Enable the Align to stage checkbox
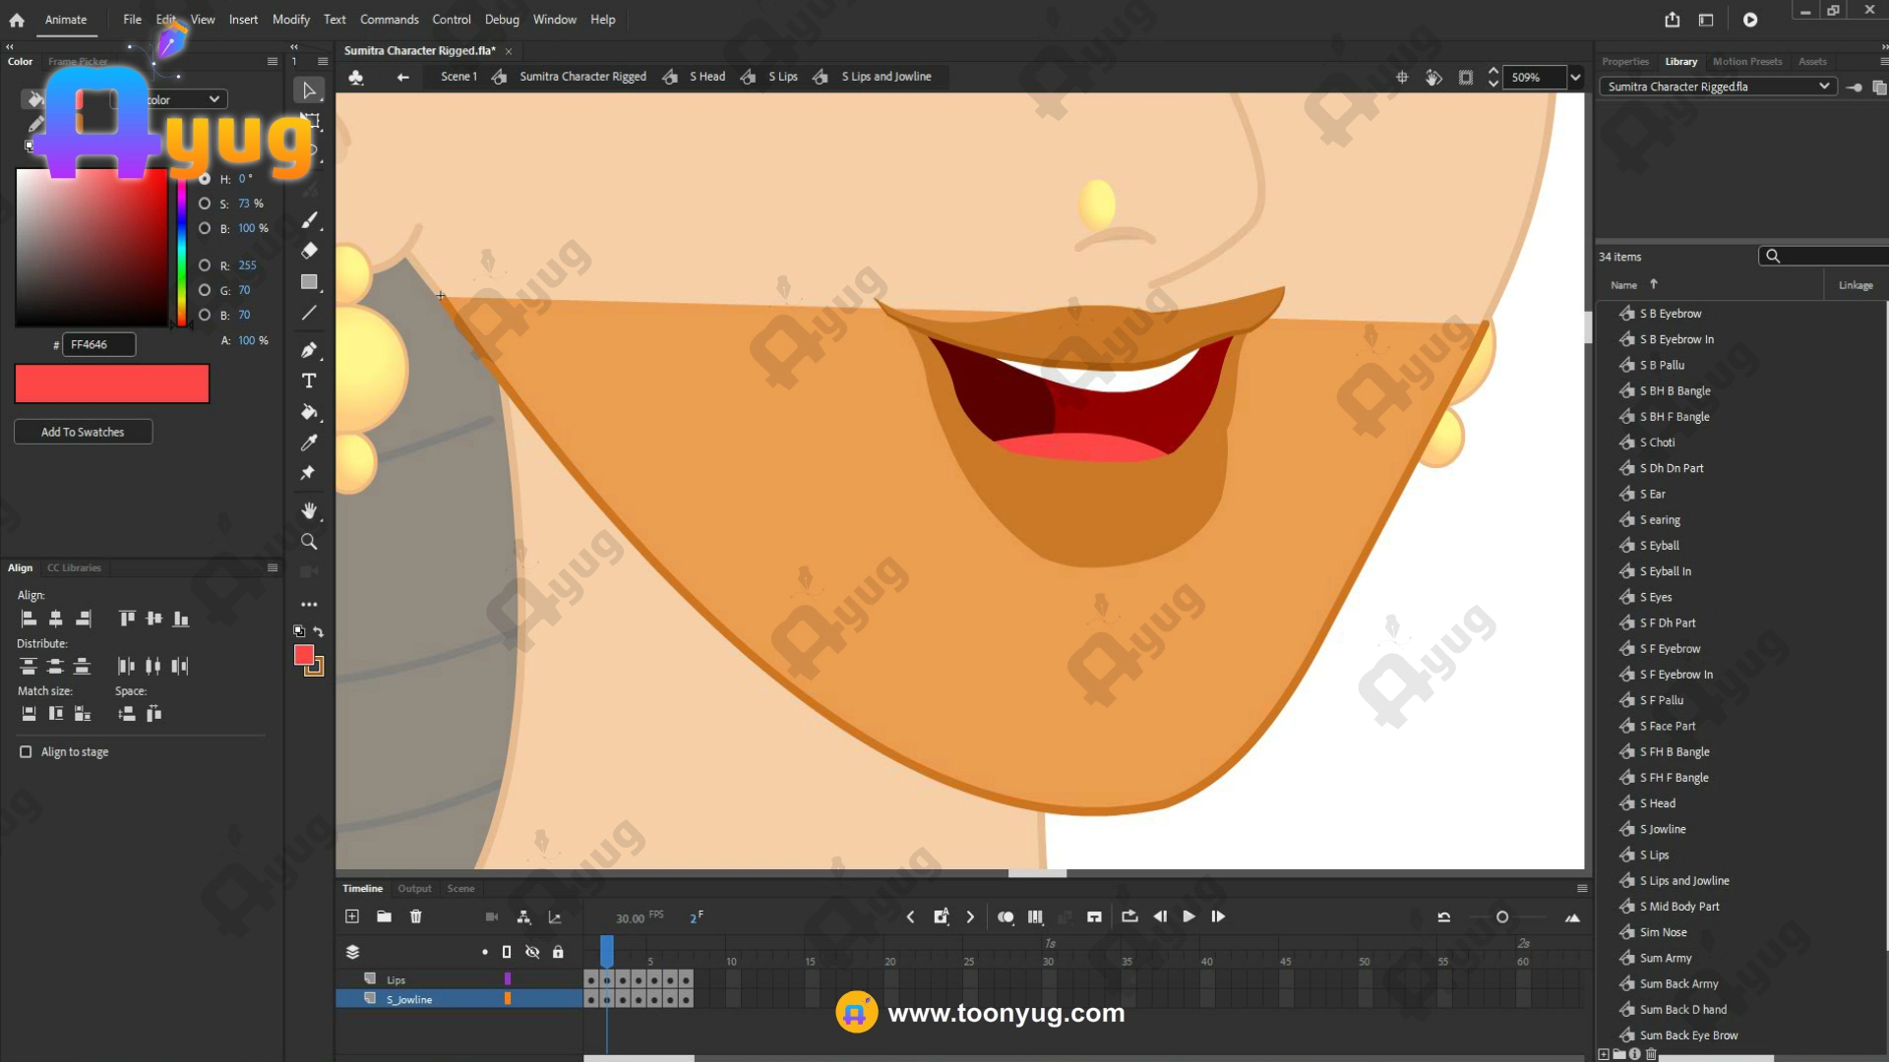 (x=26, y=751)
